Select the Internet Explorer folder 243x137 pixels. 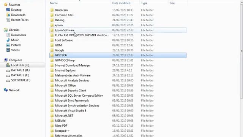pyautogui.click(x=65, y=70)
